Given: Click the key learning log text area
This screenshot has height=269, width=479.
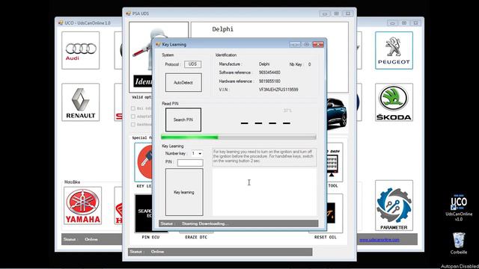Looking at the screenshot, I should (x=264, y=192).
